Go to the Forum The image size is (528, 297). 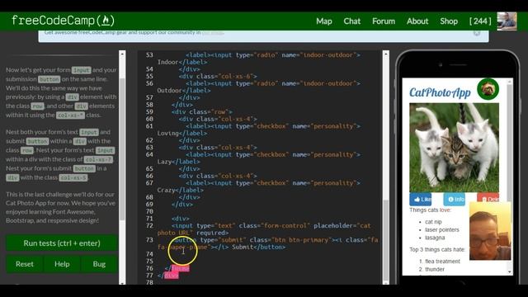pyautogui.click(x=384, y=21)
